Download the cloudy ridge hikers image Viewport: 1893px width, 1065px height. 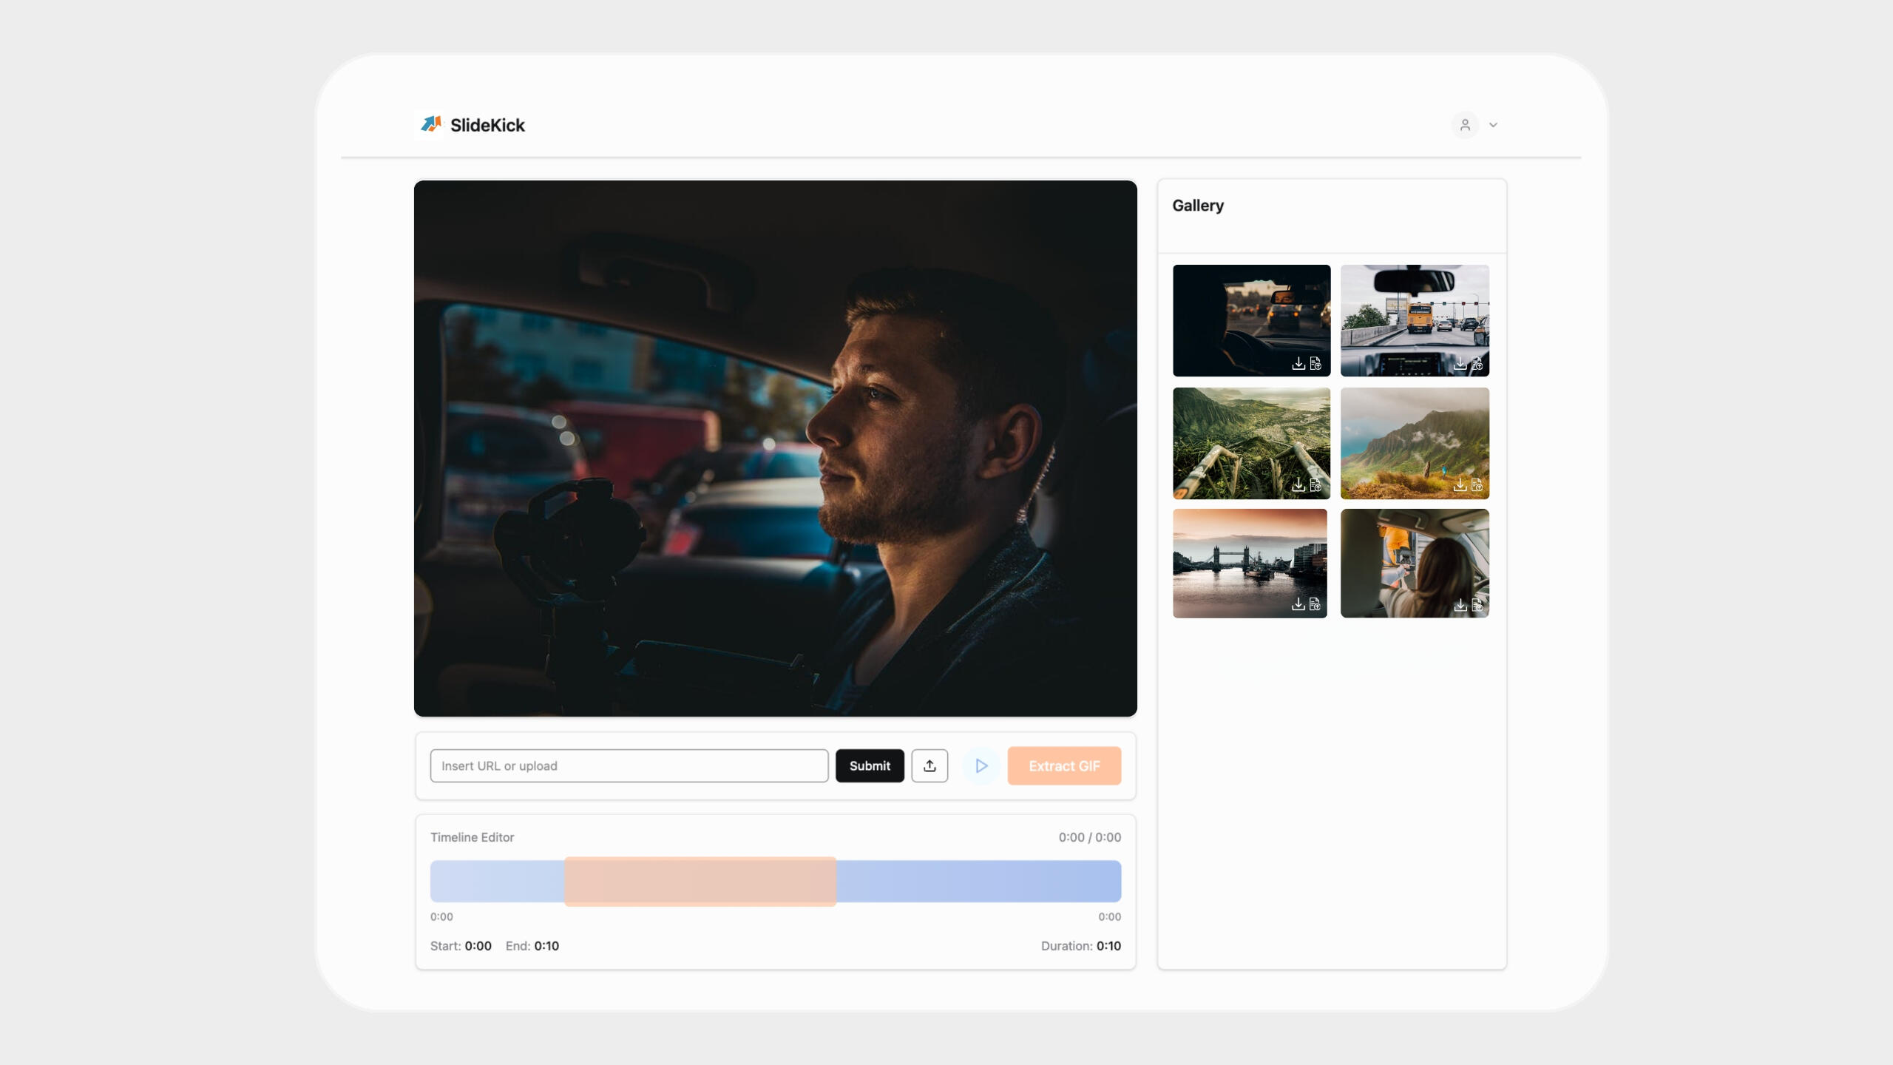coord(1460,485)
